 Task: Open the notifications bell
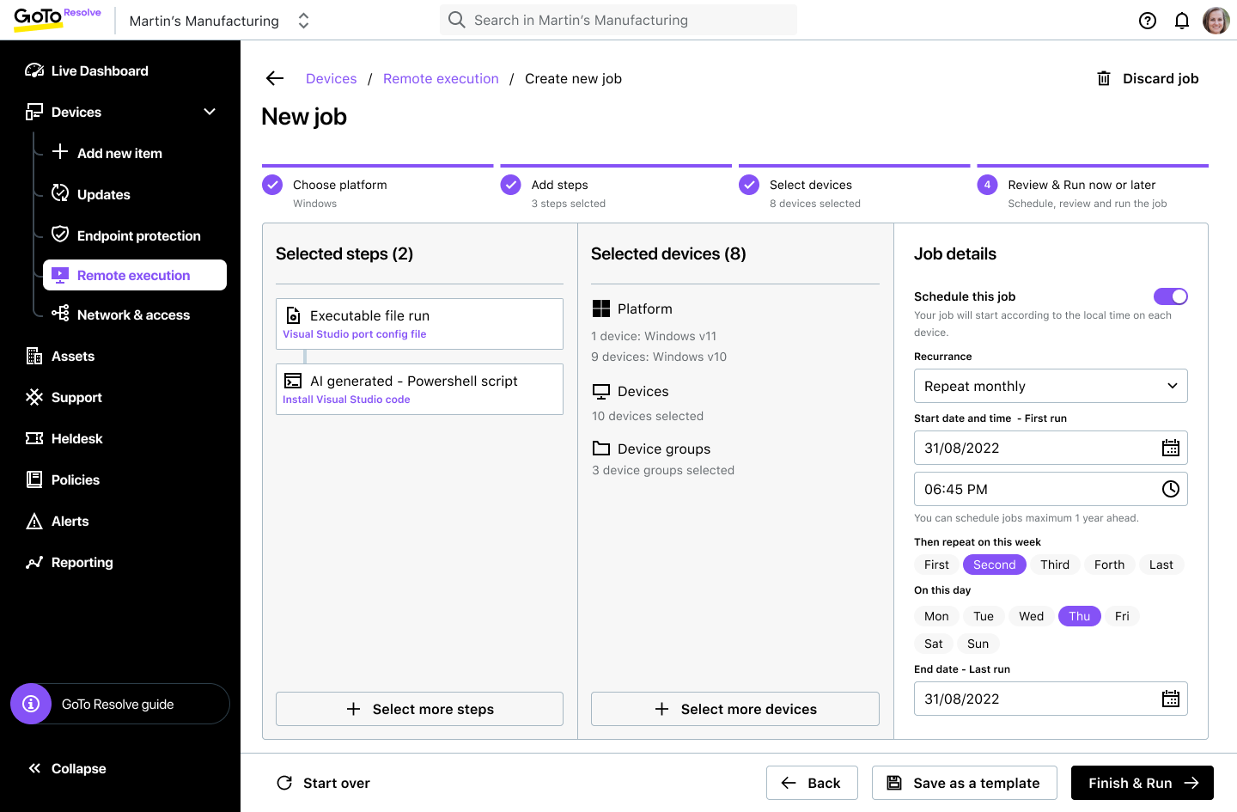pyautogui.click(x=1182, y=20)
